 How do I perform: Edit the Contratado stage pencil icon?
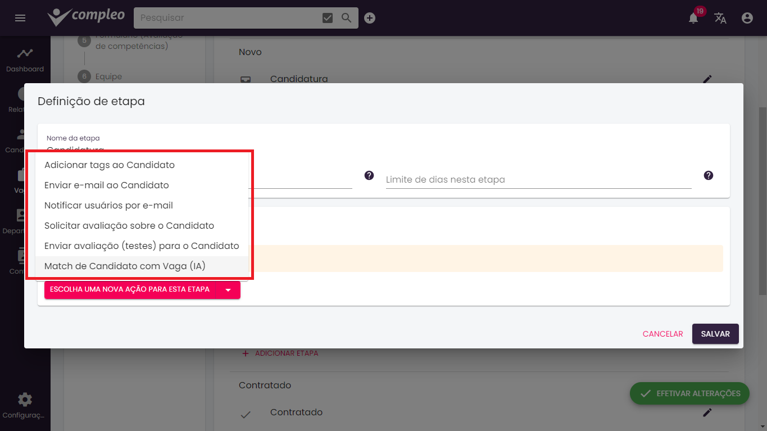[x=707, y=412]
